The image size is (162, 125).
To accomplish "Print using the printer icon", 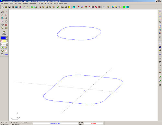I will [x=13, y=7].
